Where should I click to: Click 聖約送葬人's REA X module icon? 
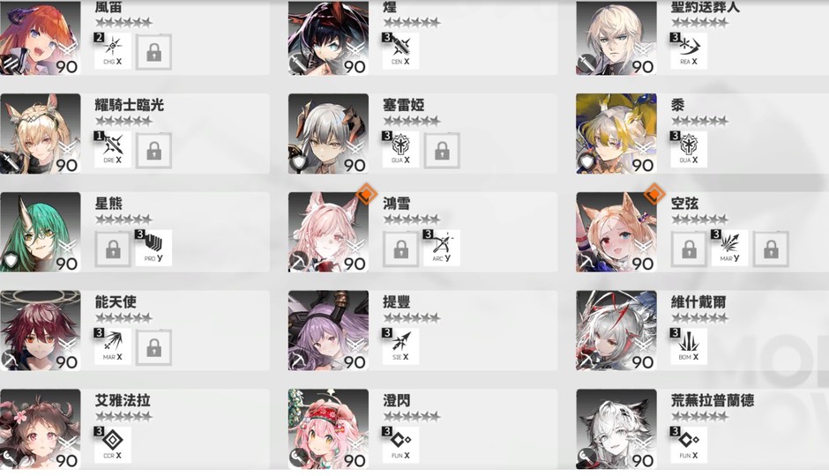click(689, 51)
